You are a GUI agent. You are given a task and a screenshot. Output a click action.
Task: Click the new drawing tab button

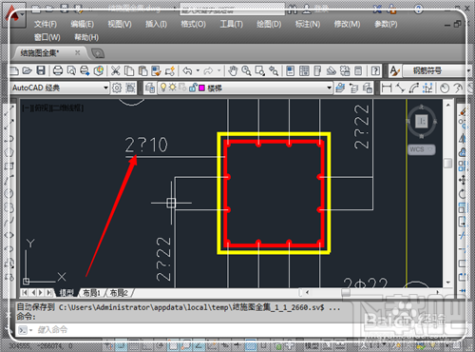98,53
